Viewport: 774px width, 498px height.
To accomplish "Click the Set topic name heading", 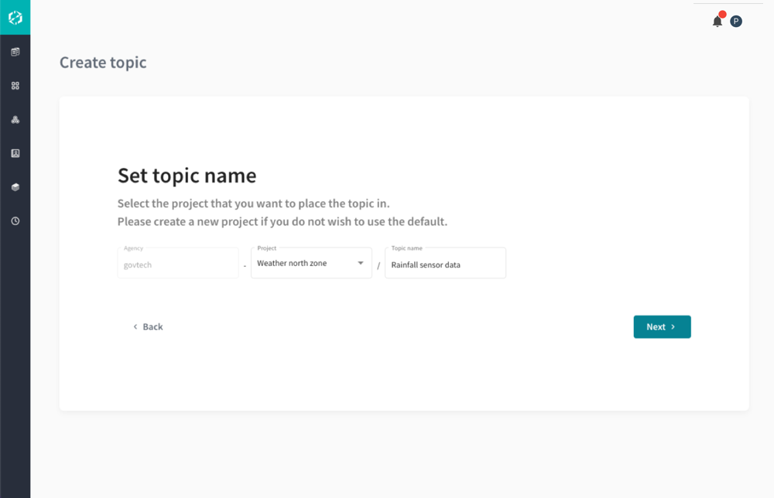I will coord(187,176).
